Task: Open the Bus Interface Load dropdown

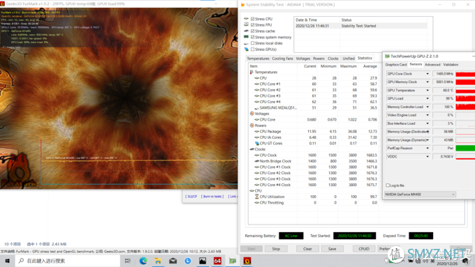Action: click(x=427, y=123)
